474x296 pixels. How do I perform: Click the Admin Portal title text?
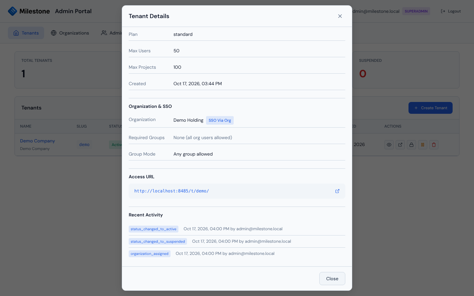[73, 11]
